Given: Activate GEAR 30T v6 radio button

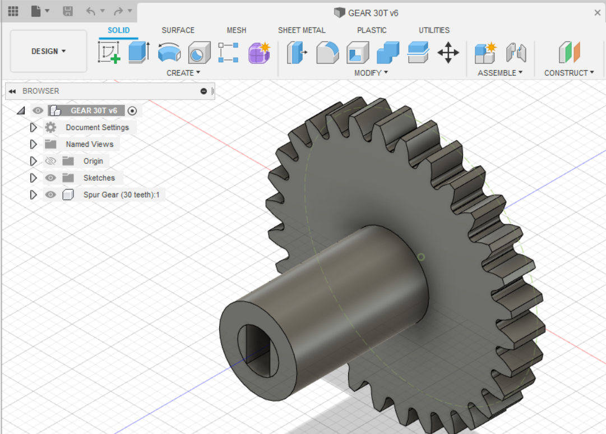Looking at the screenshot, I should (132, 111).
